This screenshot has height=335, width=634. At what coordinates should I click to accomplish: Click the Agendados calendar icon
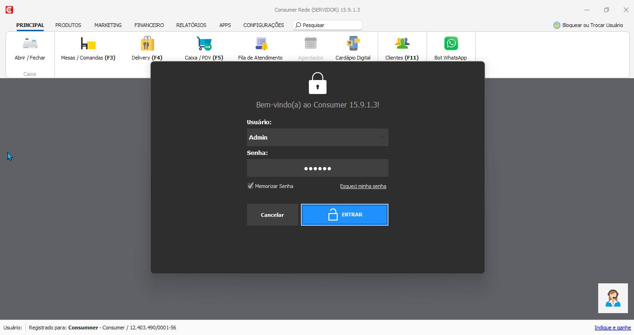310,44
